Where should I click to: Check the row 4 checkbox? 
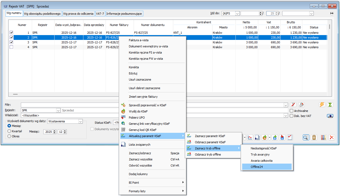point(11,47)
